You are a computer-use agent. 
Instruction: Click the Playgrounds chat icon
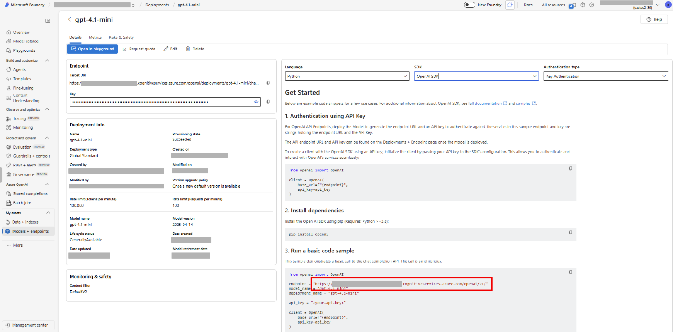click(8, 51)
